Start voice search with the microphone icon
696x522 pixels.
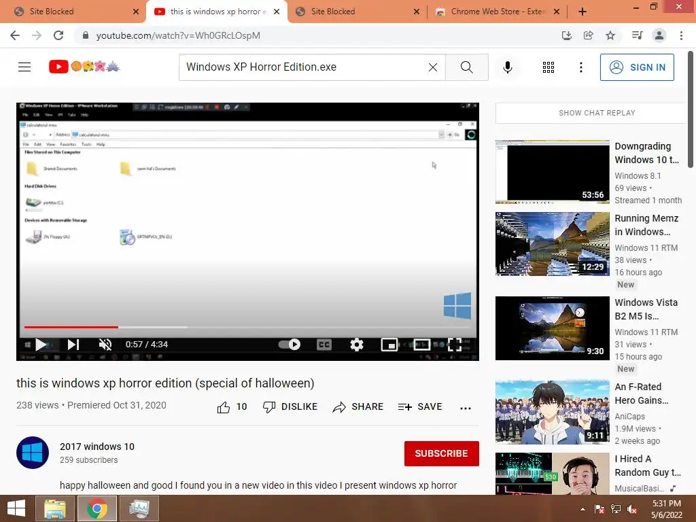(507, 67)
